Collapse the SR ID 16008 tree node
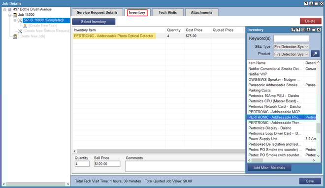This screenshot has height=188, width=325. click(15, 20)
